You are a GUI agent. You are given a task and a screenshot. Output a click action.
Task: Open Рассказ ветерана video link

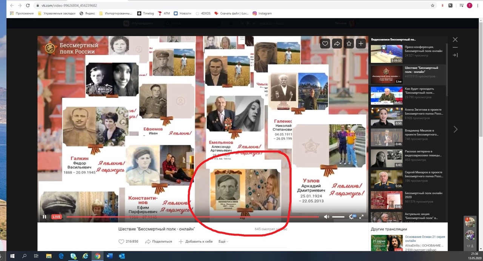(423, 153)
